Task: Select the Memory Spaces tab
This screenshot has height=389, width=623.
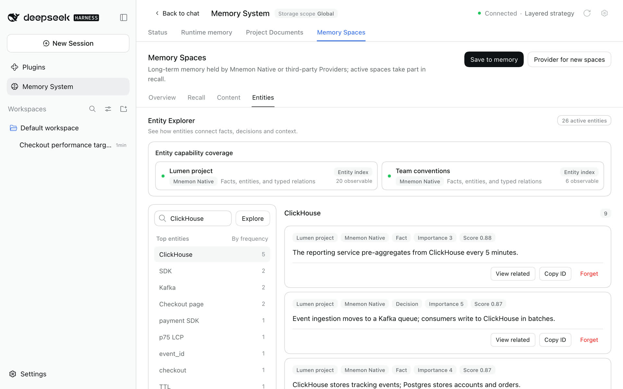Action: pyautogui.click(x=341, y=32)
